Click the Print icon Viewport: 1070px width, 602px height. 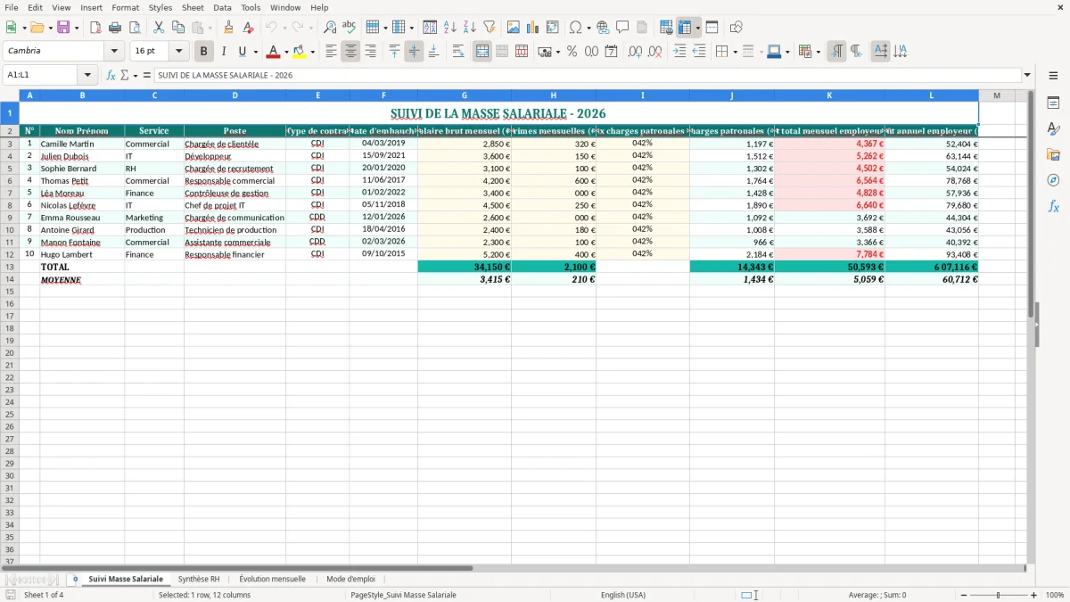115,28
